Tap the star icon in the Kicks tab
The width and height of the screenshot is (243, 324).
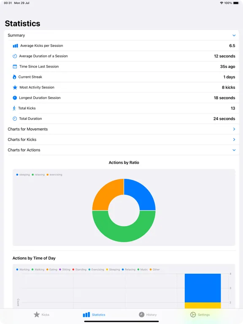(37, 314)
